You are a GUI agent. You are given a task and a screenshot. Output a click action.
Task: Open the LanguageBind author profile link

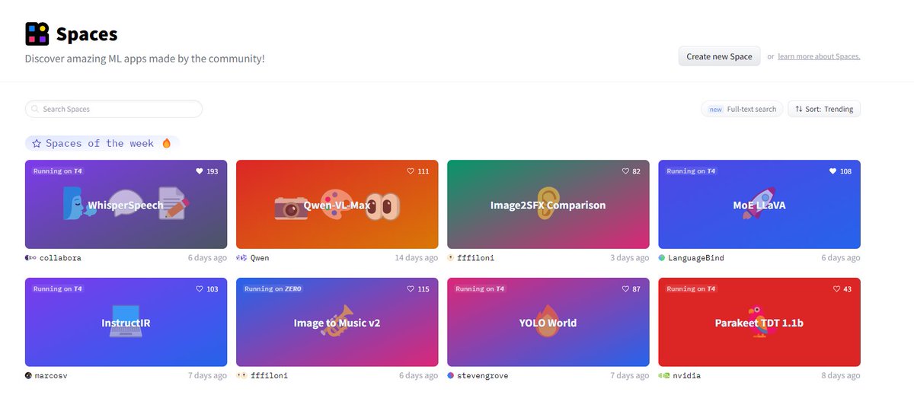click(x=696, y=258)
